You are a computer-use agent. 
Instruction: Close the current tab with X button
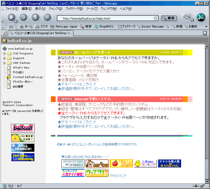coord(205,33)
